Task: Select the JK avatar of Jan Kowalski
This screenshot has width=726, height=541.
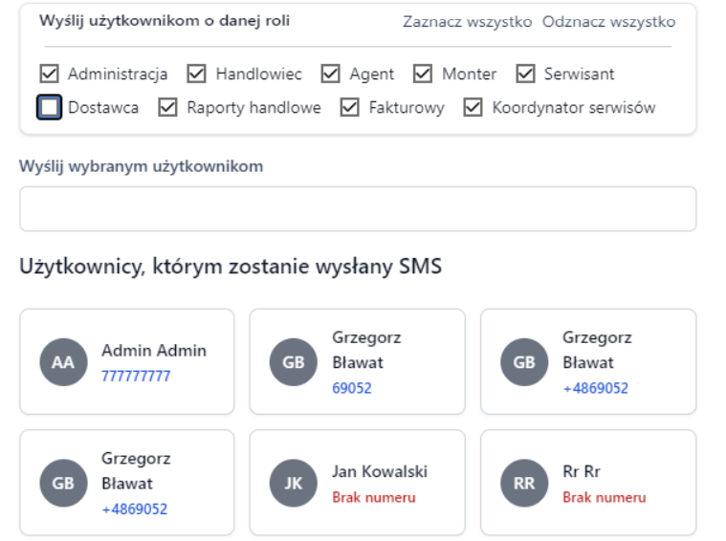Action: pos(293,484)
